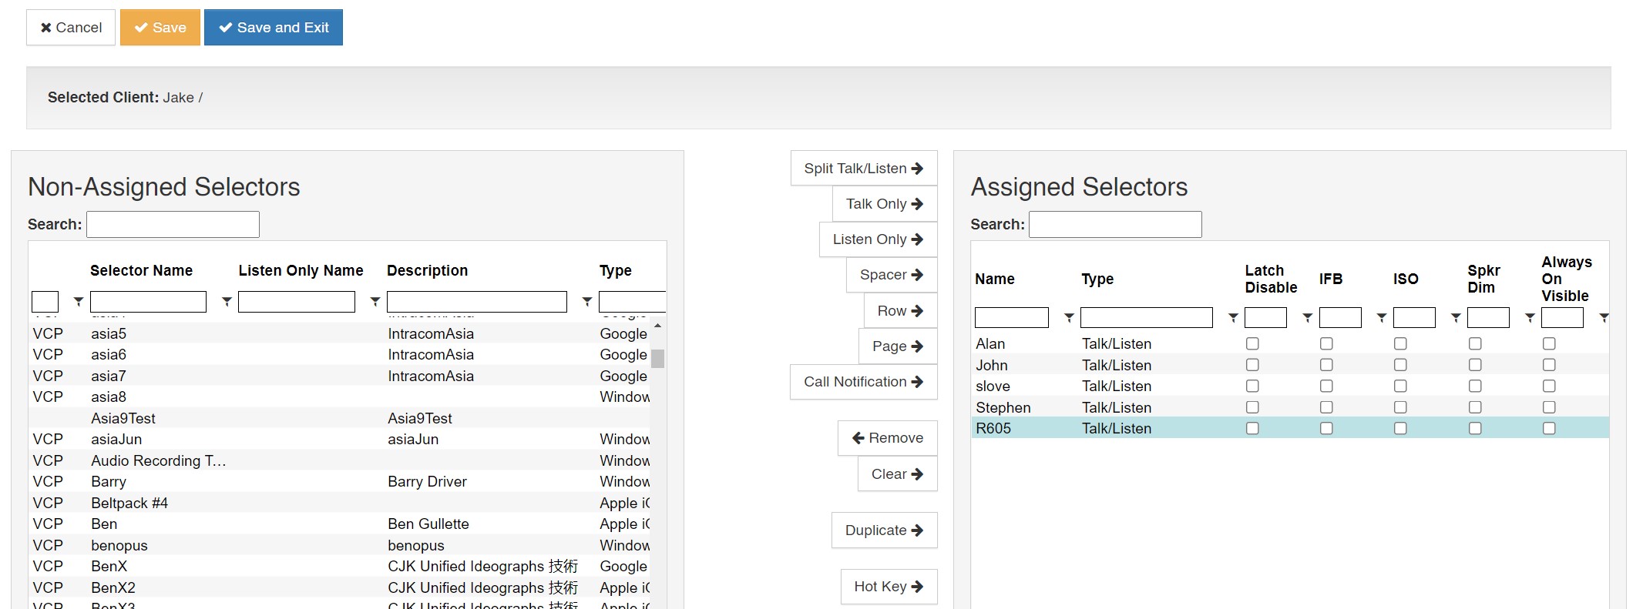1643x609 pixels.
Task: Sort by Selector Name column header
Action: click(141, 270)
